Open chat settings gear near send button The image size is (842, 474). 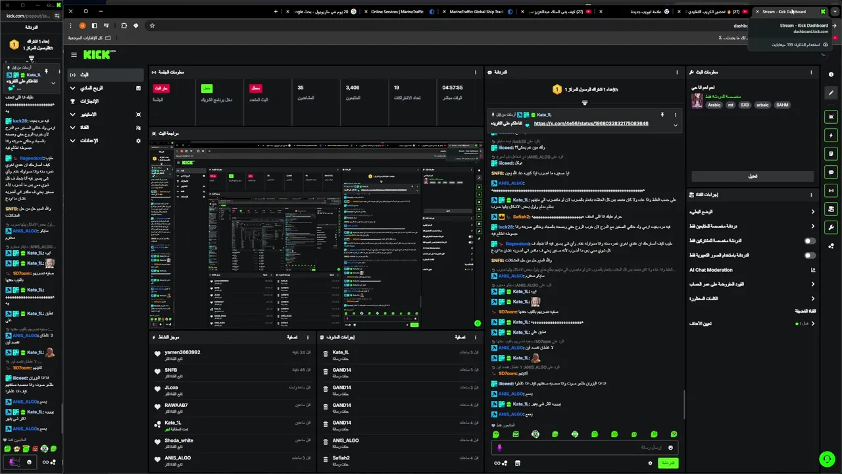(x=650, y=463)
